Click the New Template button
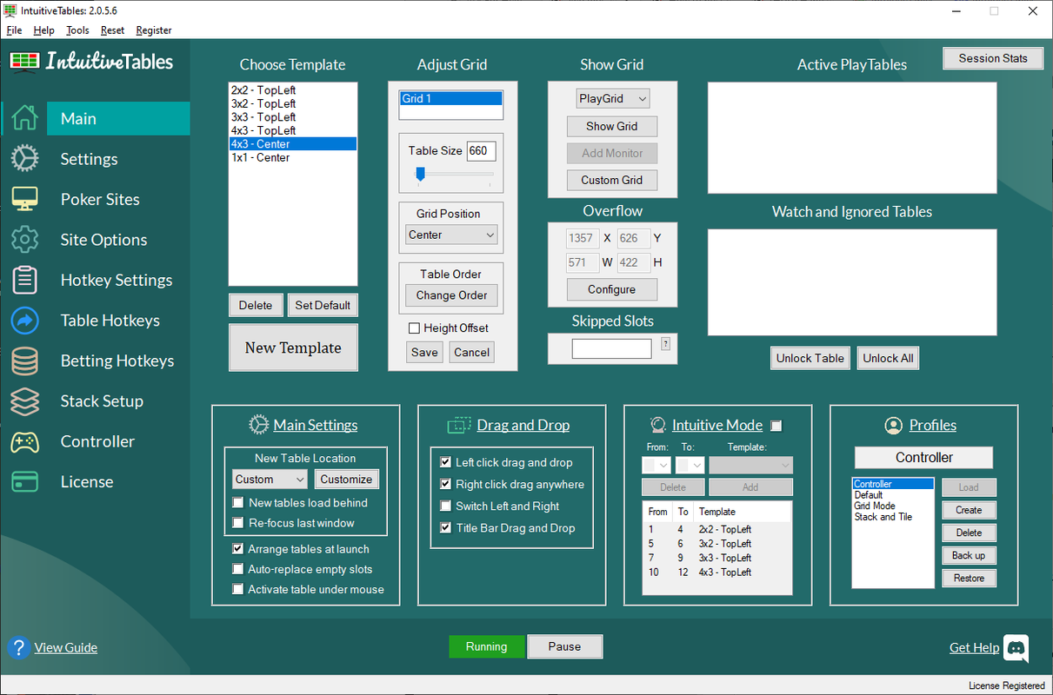 click(x=293, y=347)
